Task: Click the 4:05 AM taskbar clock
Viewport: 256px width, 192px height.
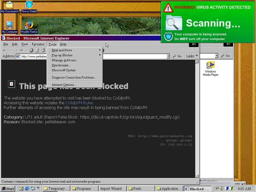Action: (244, 189)
